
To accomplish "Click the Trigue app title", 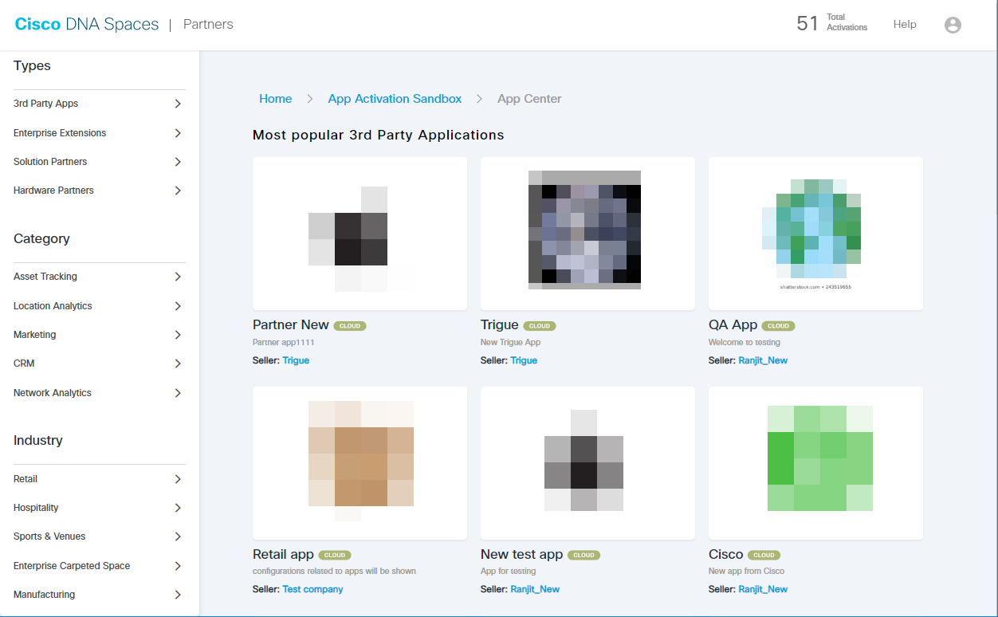I will coord(500,325).
